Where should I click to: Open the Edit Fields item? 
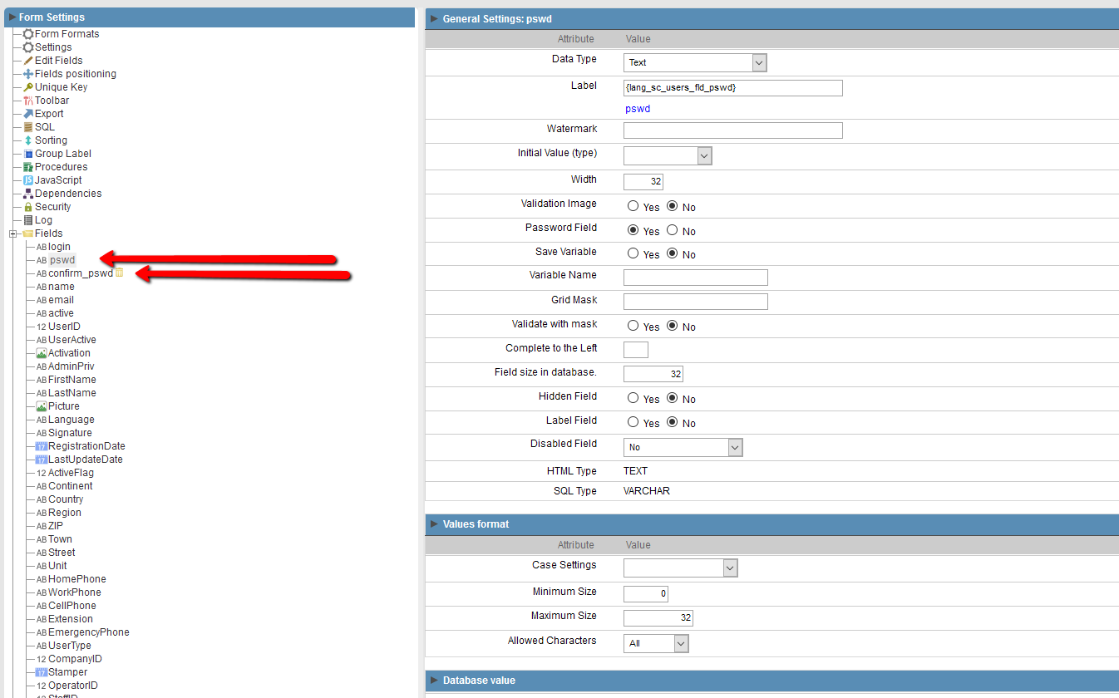point(58,61)
